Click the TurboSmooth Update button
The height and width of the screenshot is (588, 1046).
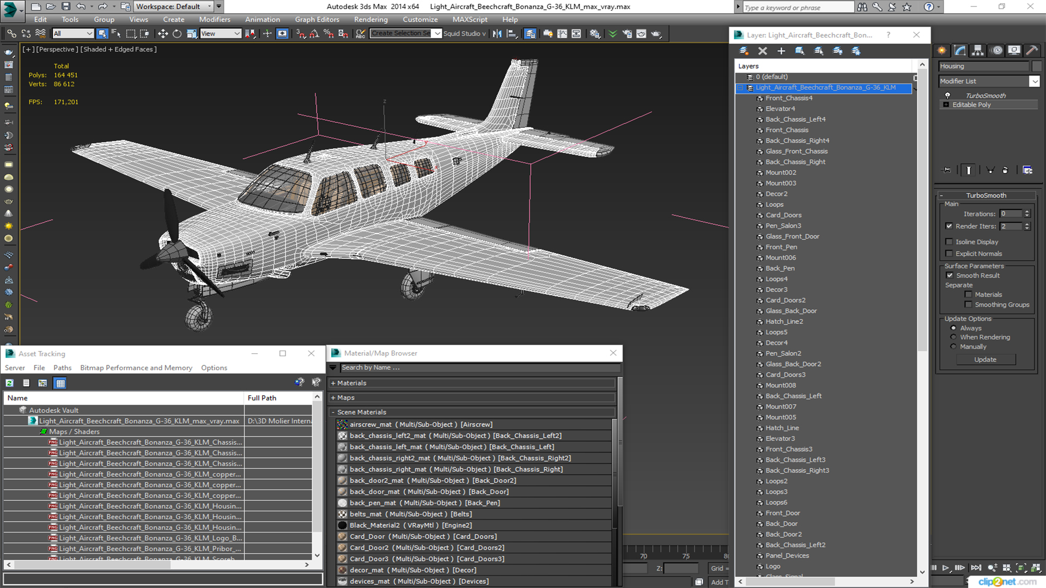click(x=985, y=360)
